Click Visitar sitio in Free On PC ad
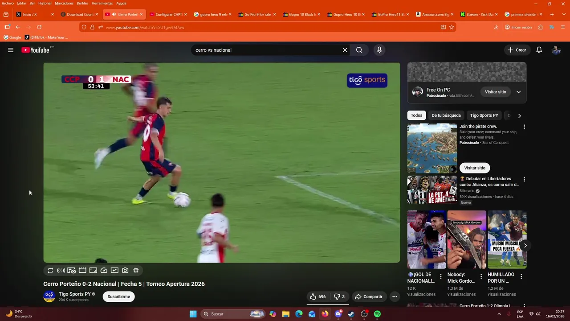The height and width of the screenshot is (321, 570). point(496,92)
